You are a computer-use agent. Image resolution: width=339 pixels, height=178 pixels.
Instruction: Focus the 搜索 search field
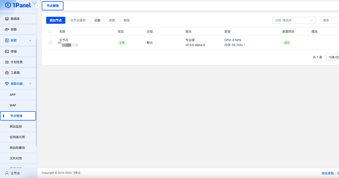click(x=330, y=20)
